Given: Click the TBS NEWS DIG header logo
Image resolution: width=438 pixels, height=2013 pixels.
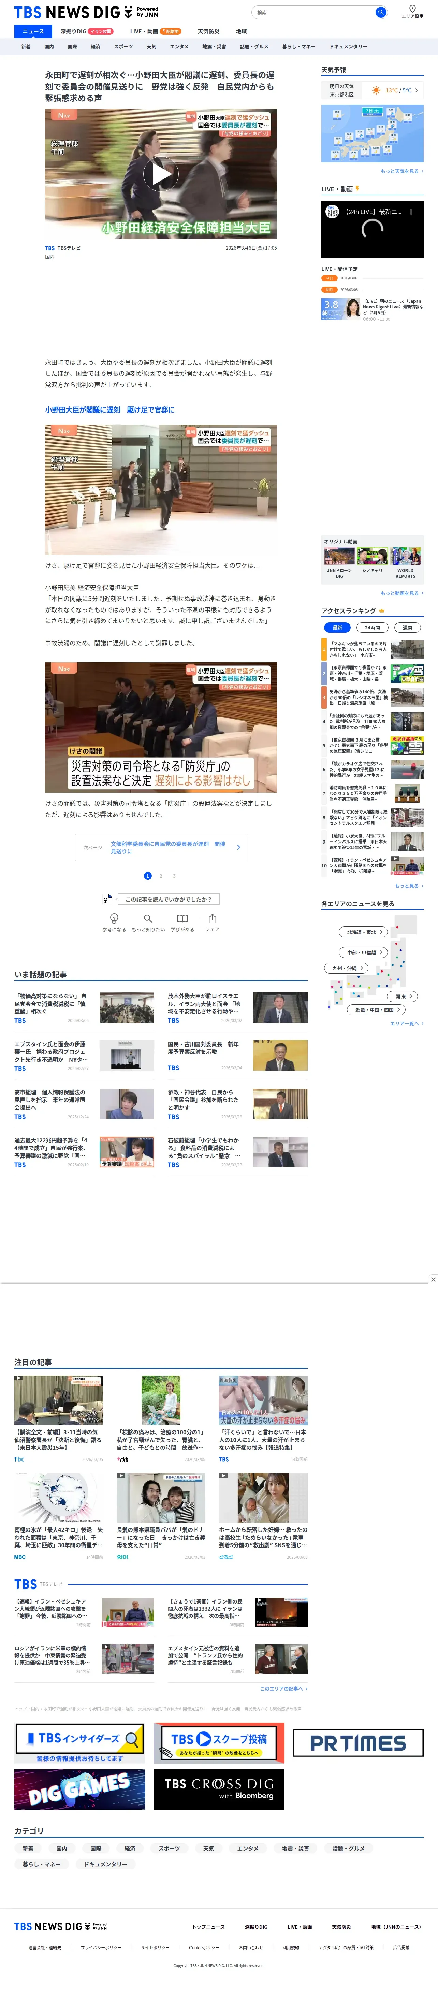Looking at the screenshot, I should coord(86,13).
